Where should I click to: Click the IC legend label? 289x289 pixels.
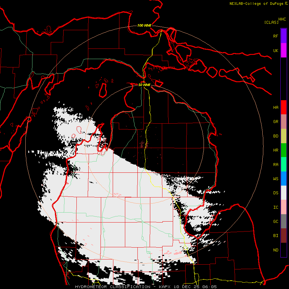(276, 207)
